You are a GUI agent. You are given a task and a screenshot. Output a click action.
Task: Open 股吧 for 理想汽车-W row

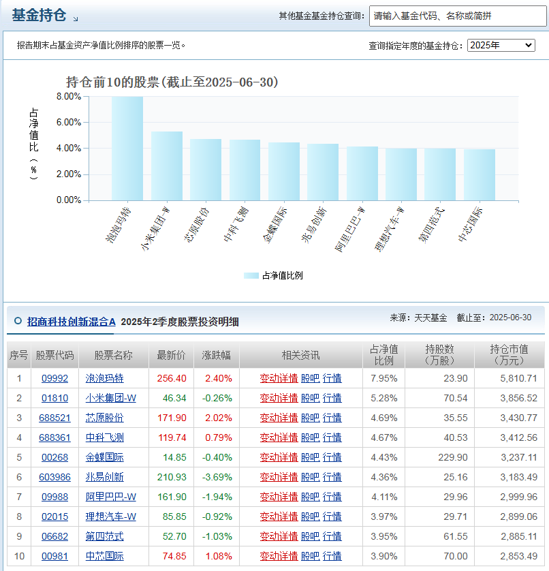[x=311, y=516]
